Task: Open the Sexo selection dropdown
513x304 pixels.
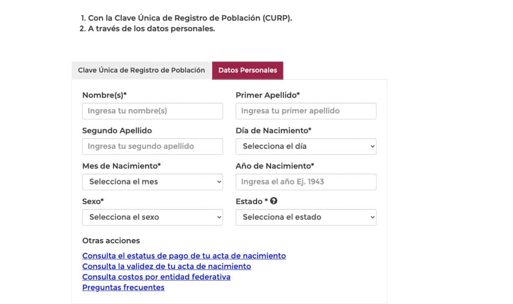Action: click(x=152, y=217)
